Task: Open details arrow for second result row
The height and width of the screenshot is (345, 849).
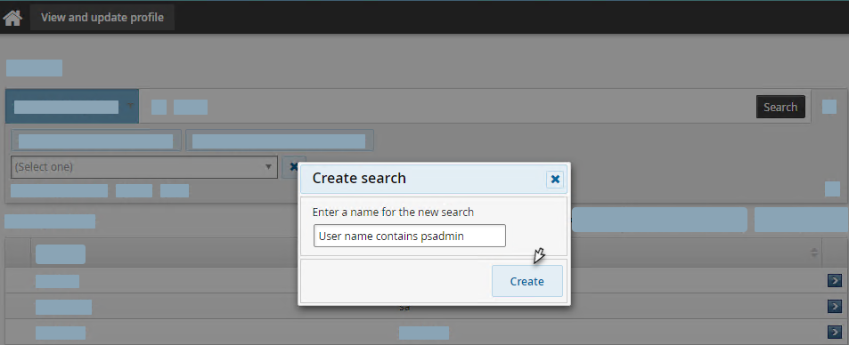Action: coord(835,307)
